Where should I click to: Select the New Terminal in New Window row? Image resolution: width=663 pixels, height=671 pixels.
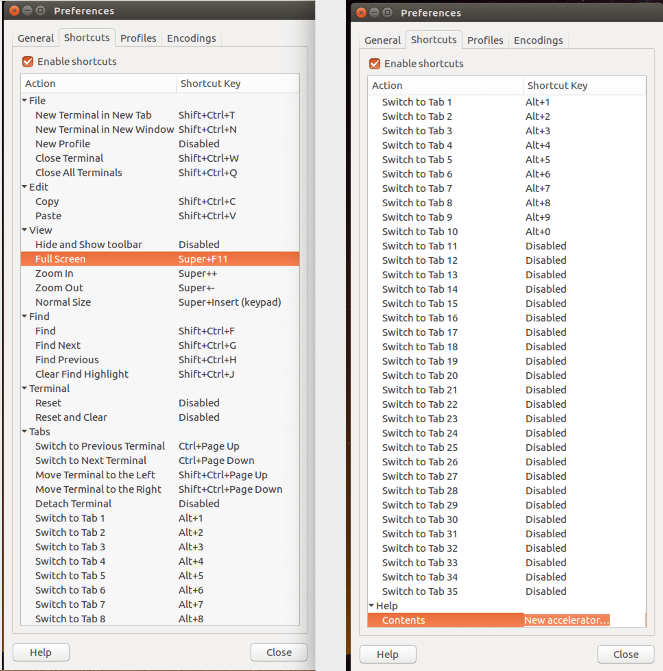click(x=160, y=129)
